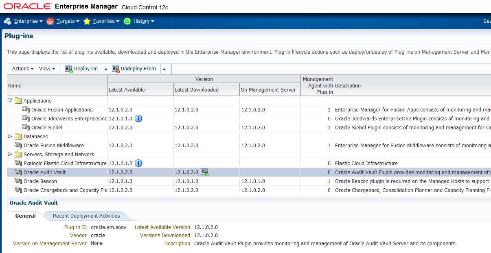Click the Servers, Storage and Network folder icon
Image resolution: width=491 pixels, height=253 pixels.
18,154
